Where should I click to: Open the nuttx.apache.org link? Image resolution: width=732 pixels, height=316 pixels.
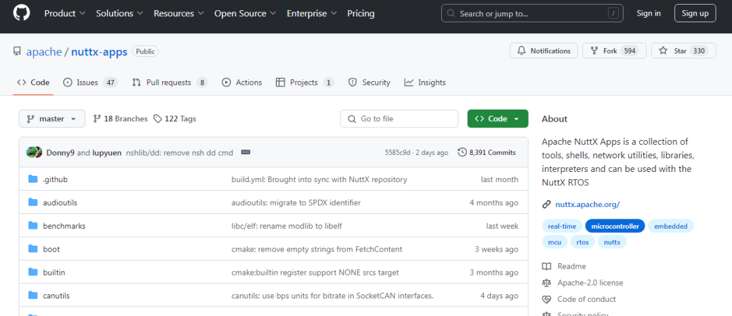(x=587, y=204)
